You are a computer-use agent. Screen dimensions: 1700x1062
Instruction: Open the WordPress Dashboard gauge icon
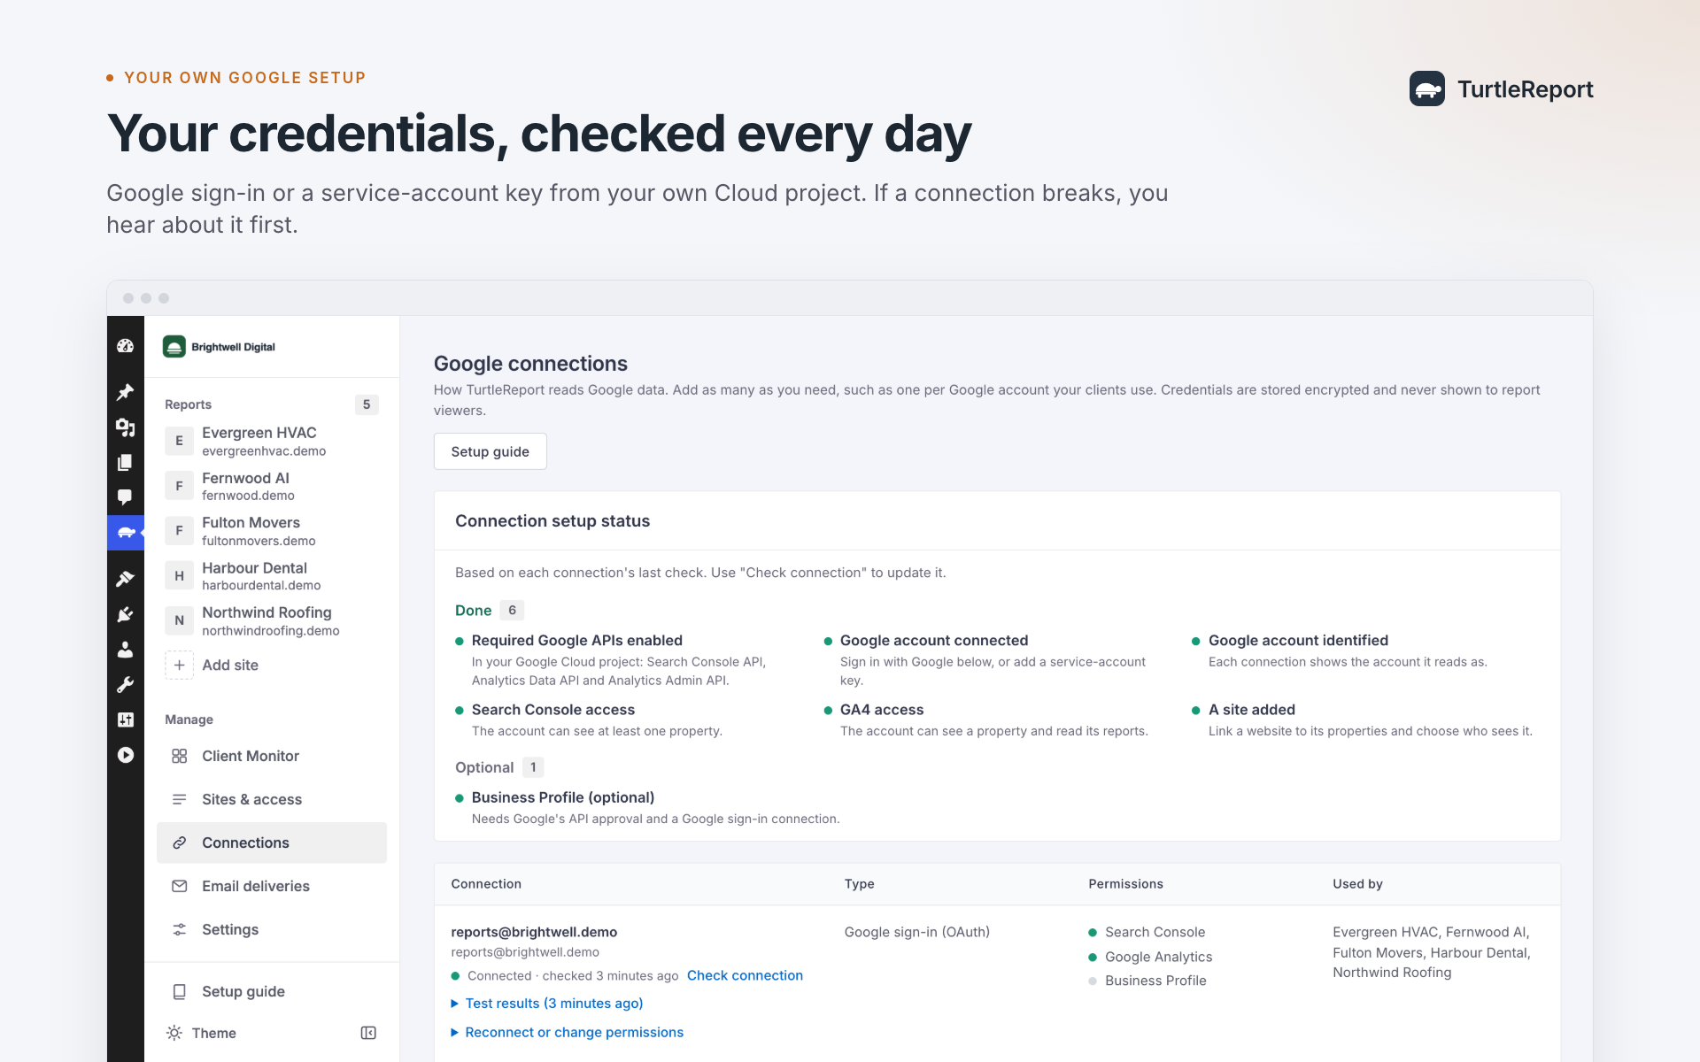coord(125,346)
